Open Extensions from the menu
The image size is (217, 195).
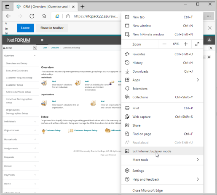[162, 89]
